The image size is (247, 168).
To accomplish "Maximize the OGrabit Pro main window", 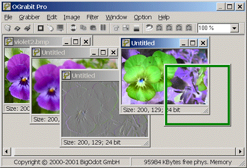I will tap(229, 7).
